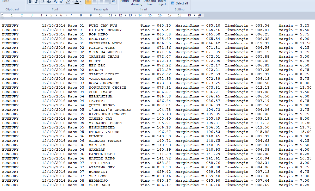Toggle Underline formatting
The image size is (315, 191).
(42, 2)
